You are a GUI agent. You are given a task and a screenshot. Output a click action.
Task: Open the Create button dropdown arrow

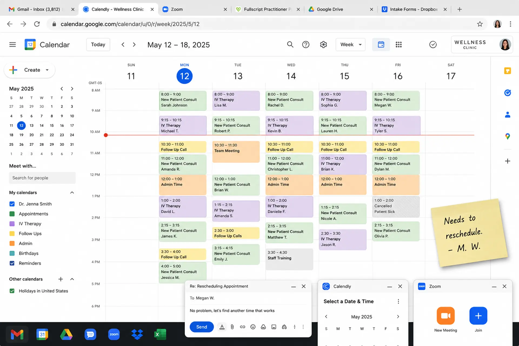[x=47, y=70]
